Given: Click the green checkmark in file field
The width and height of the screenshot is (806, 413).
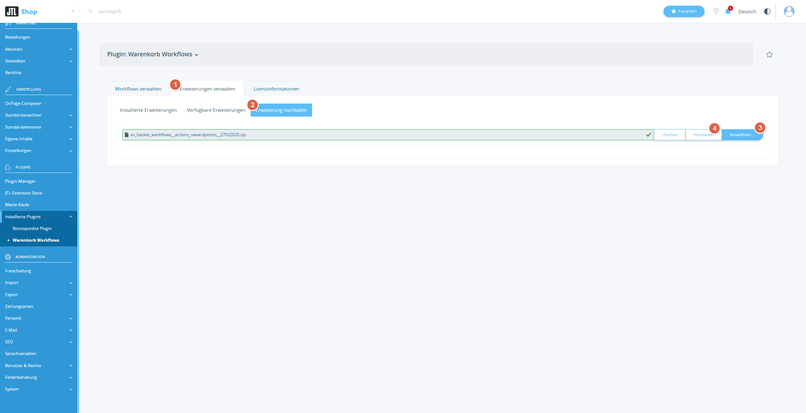Looking at the screenshot, I should [649, 135].
